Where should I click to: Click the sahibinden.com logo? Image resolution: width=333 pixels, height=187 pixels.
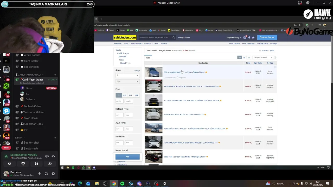(x=125, y=38)
